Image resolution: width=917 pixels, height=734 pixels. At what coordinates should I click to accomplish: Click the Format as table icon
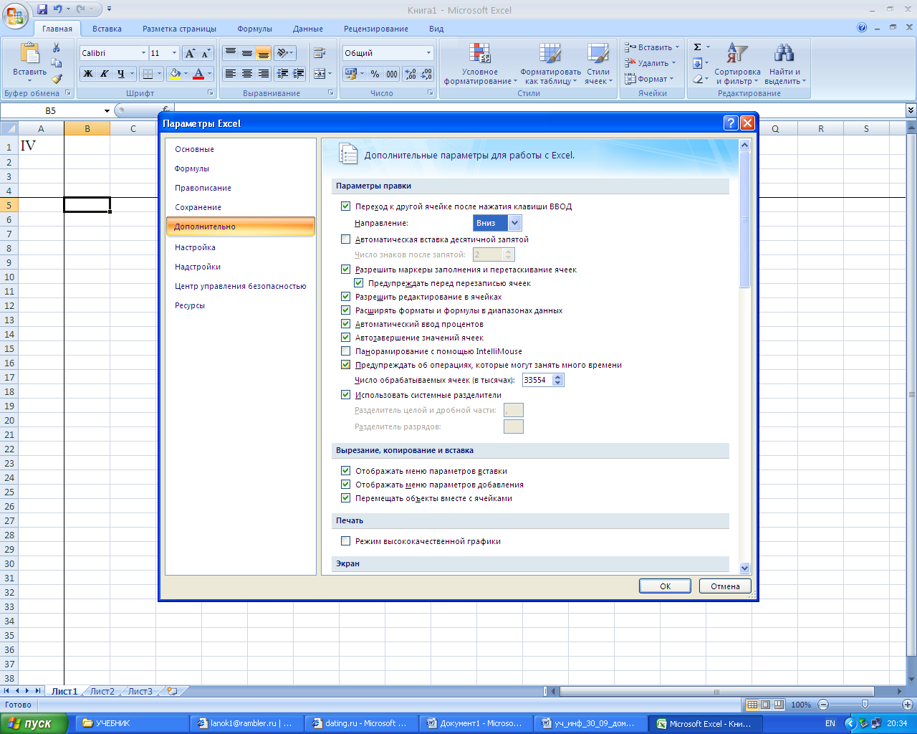click(x=550, y=54)
